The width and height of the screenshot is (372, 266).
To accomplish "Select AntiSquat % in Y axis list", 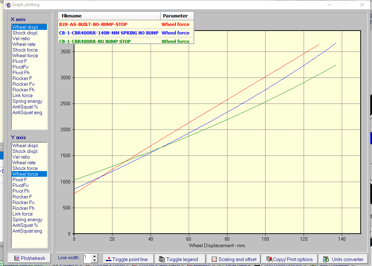I will pos(25,225).
